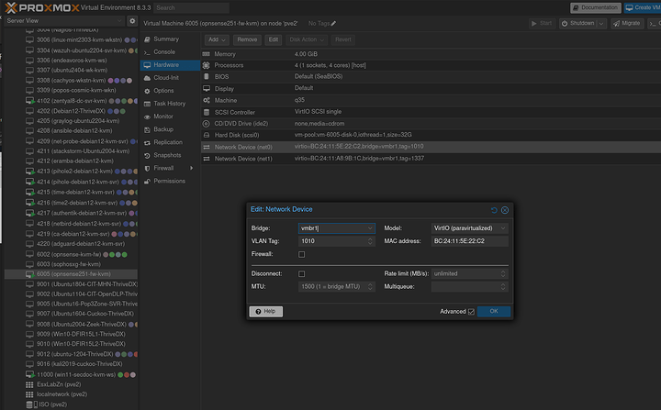
Task: Open the Task History panel
Action: [x=169, y=104]
